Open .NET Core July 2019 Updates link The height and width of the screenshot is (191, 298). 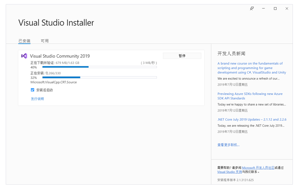pos(252,119)
